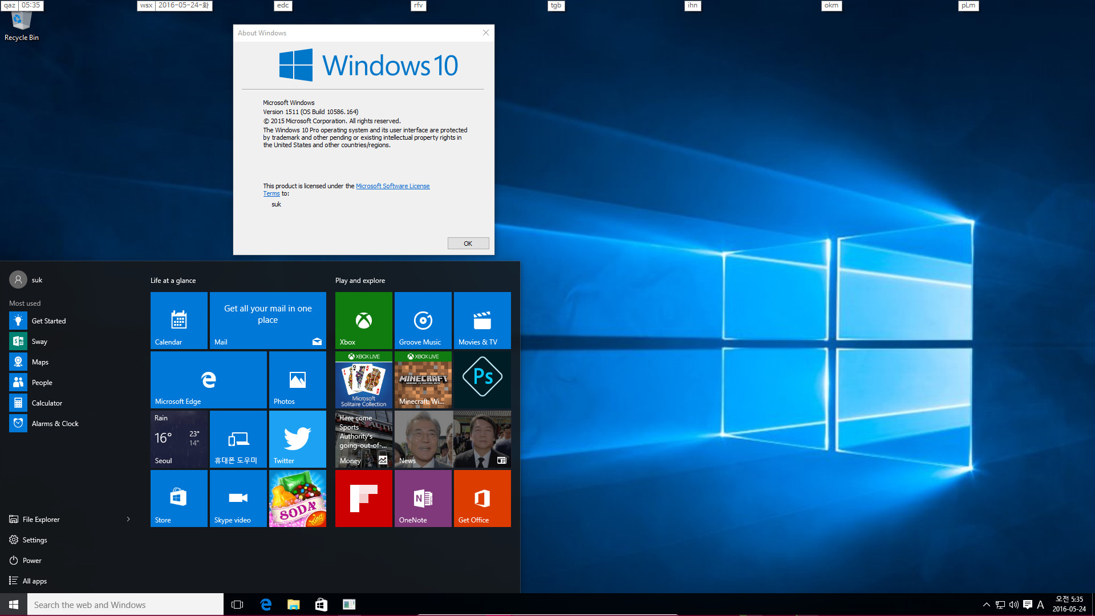Image resolution: width=1095 pixels, height=616 pixels.
Task: Open the Minecraft tile
Action: (x=423, y=380)
